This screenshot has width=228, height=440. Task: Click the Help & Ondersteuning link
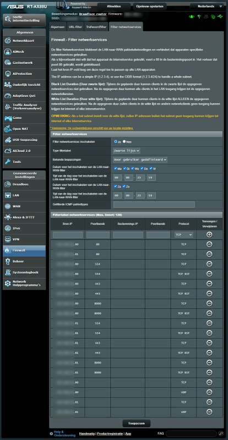tap(64, 433)
